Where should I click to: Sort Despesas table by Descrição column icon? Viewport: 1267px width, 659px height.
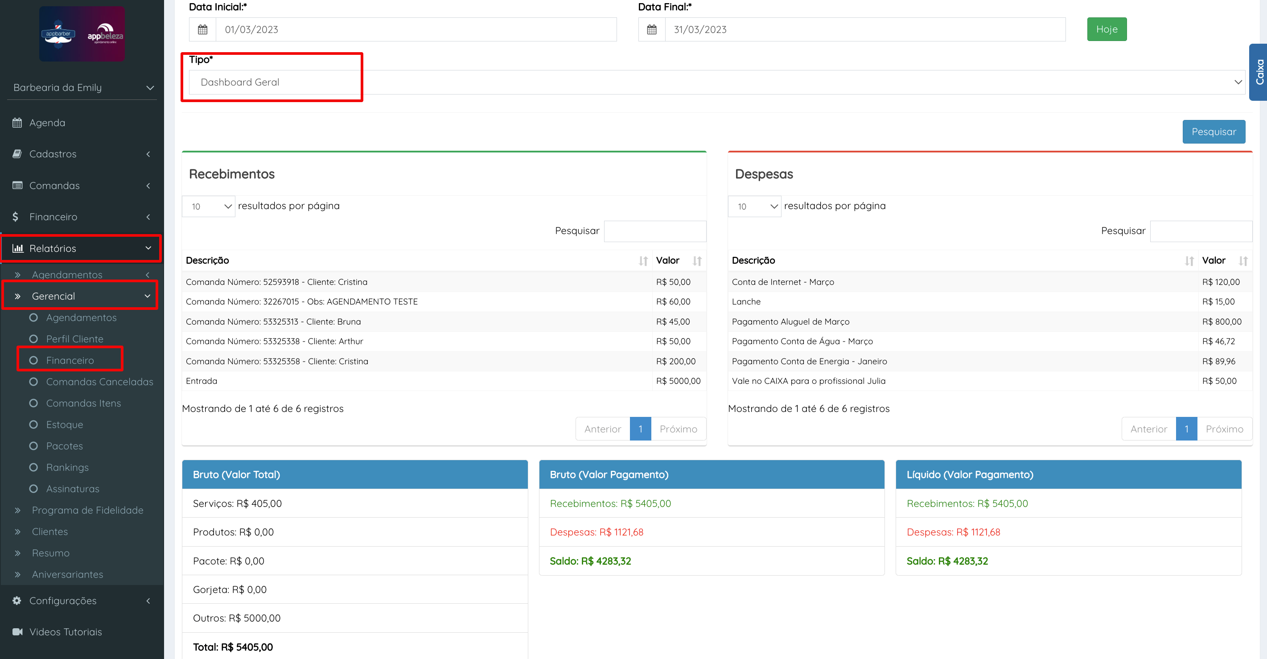[1189, 261]
